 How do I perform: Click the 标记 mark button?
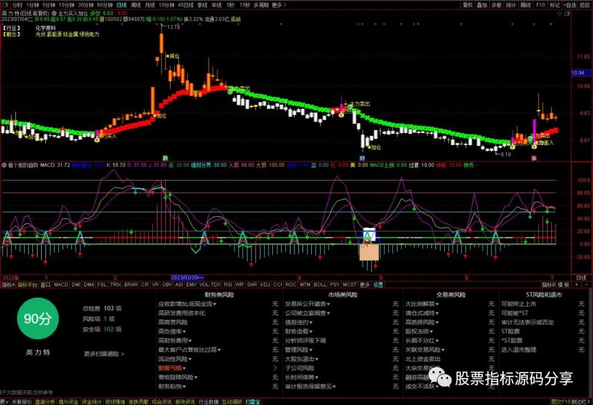point(555,5)
